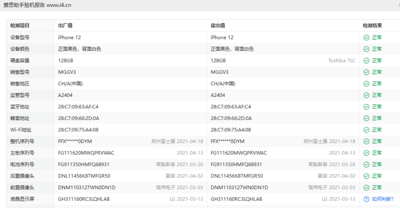Click read battery serial FG911350HMFQ68931
The image size is (400, 208).
pos(236,164)
